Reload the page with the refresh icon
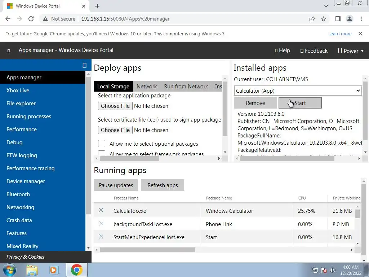Viewport: 369px width, 277px height. click(31, 19)
